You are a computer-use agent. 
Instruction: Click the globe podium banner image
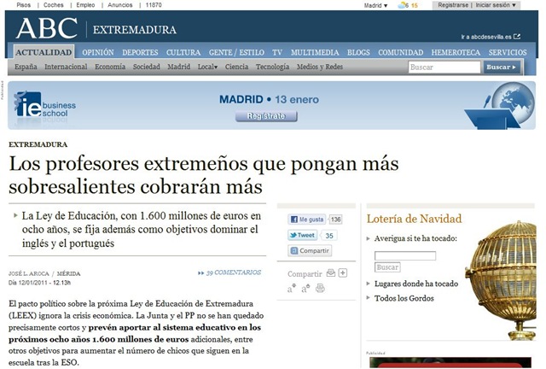click(x=500, y=105)
